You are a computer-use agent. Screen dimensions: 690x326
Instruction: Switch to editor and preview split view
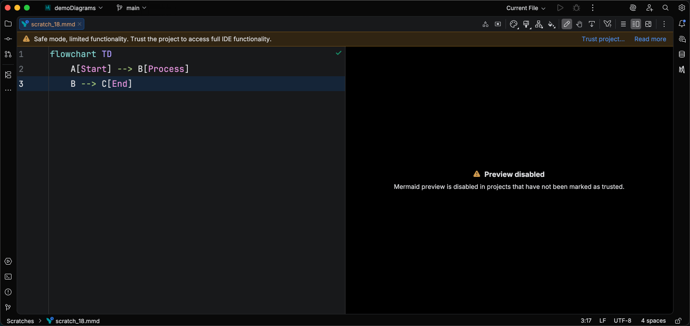636,24
